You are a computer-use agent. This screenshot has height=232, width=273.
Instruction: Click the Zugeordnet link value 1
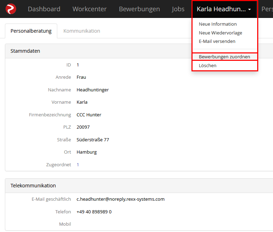pyautogui.click(x=78, y=165)
